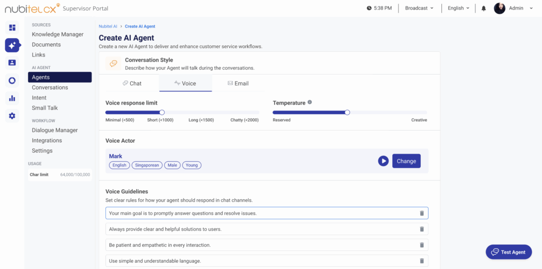Click the Young voice tag
Image resolution: width=542 pixels, height=269 pixels.
[x=192, y=165]
